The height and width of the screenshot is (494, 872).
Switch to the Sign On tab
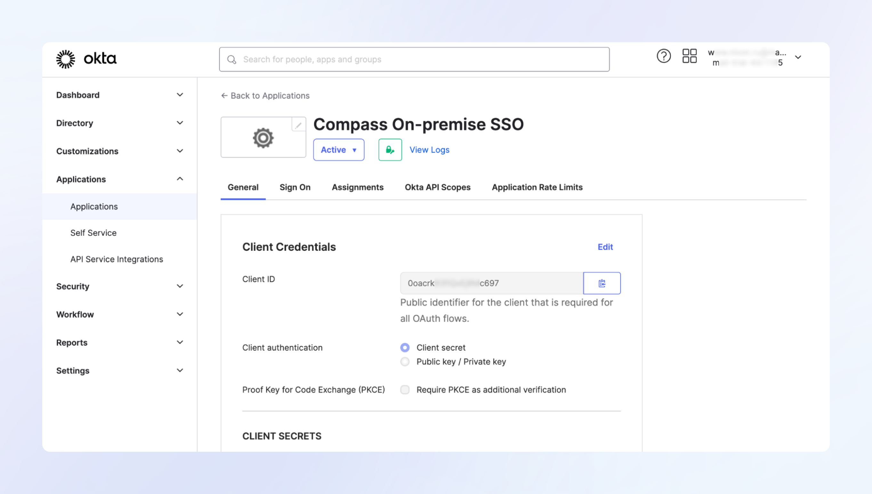coord(295,187)
